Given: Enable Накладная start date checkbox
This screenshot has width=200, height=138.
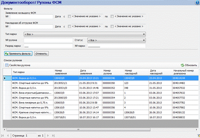Looking at the screenshot, I should coord(69,26).
